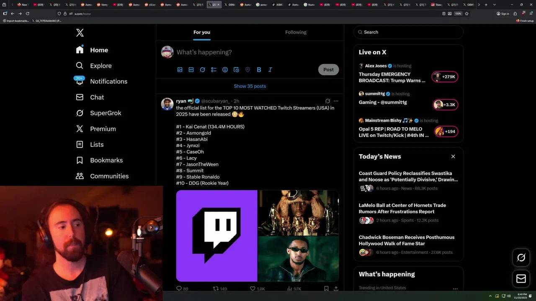Viewport: 536px width, 301px height.
Task: Open the Twitch logo image in the post
Action: point(216,236)
